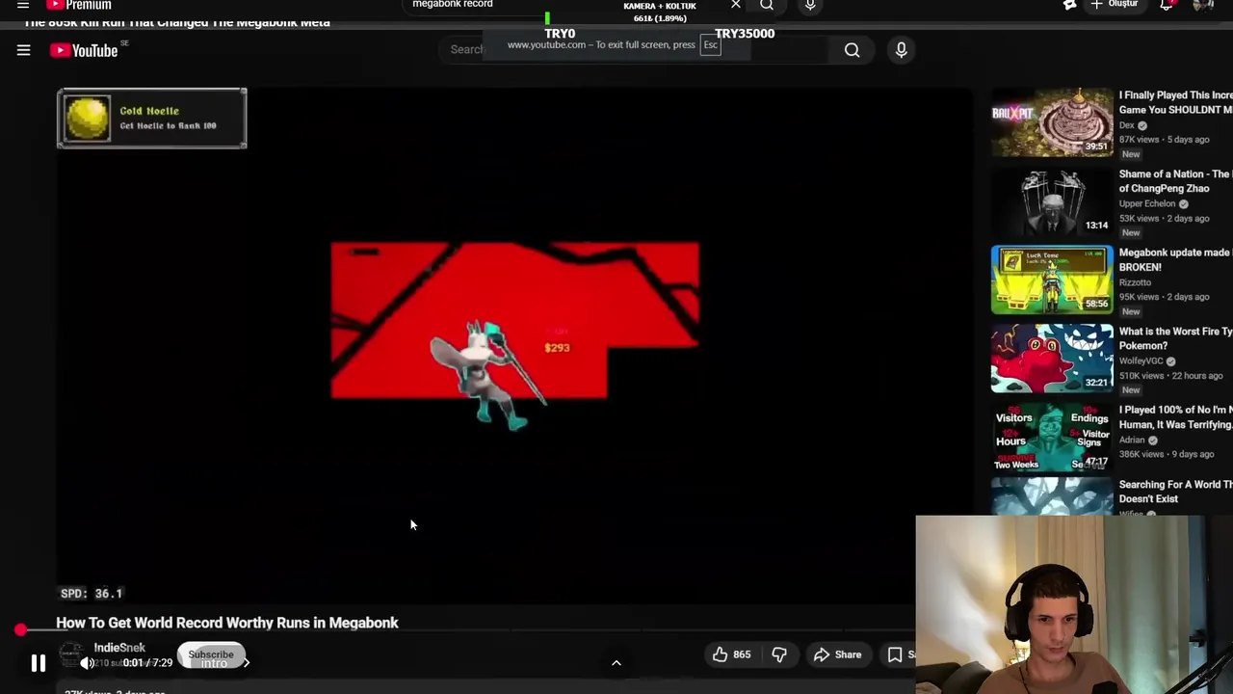Open the guide menu beside YouTube logo
Image resolution: width=1233 pixels, height=694 pixels.
click(x=23, y=50)
